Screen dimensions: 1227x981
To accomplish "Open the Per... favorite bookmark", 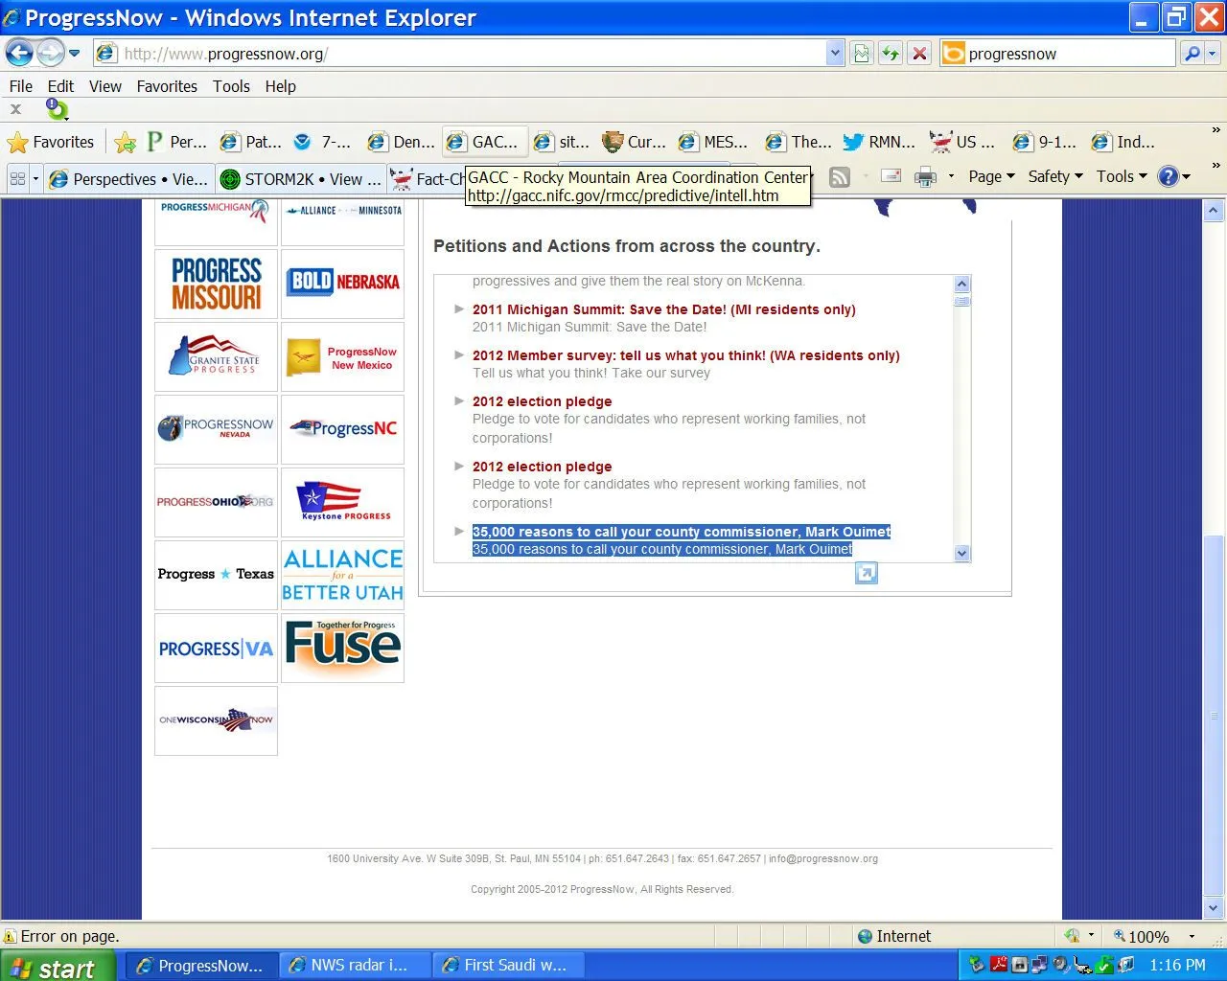I will [176, 142].
